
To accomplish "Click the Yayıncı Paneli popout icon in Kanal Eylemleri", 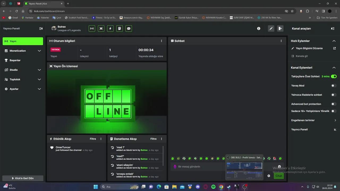I will coord(335,129).
